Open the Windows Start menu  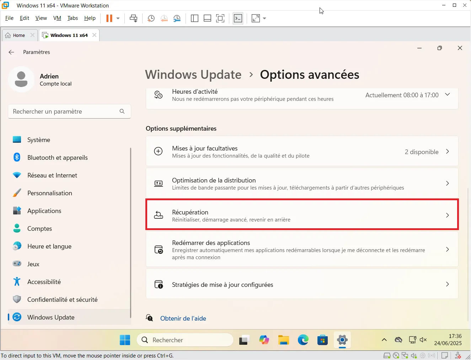125,340
